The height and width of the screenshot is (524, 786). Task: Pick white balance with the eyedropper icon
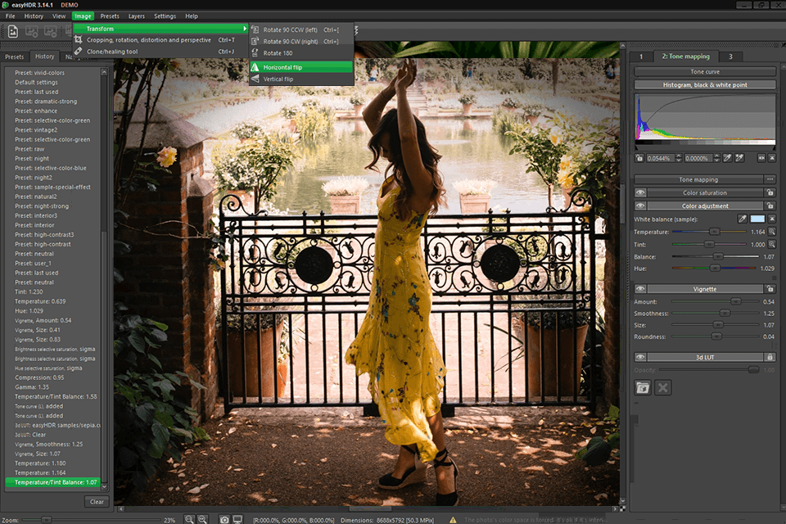click(743, 219)
